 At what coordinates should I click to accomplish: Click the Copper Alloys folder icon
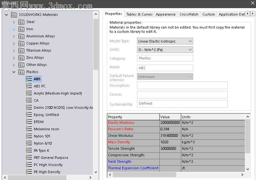coord(21,44)
